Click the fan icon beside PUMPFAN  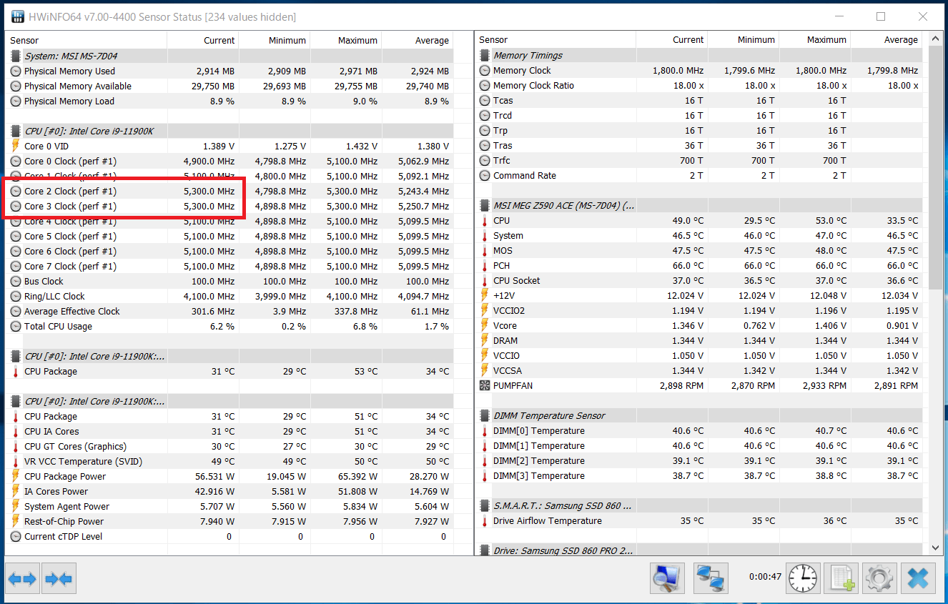(x=485, y=385)
